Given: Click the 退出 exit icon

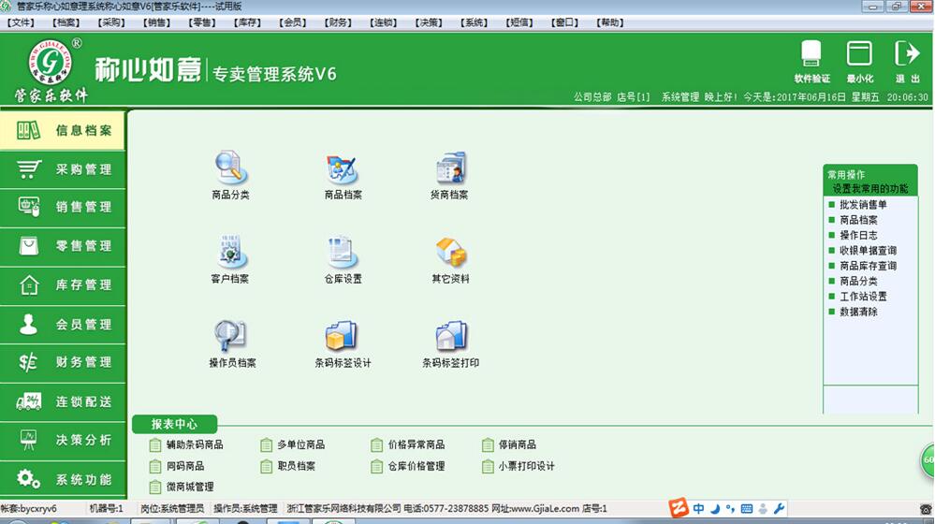Looking at the screenshot, I should [907, 62].
